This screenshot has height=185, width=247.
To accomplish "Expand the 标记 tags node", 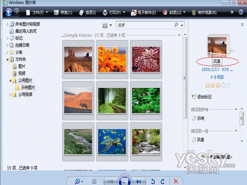I will point(7,38).
